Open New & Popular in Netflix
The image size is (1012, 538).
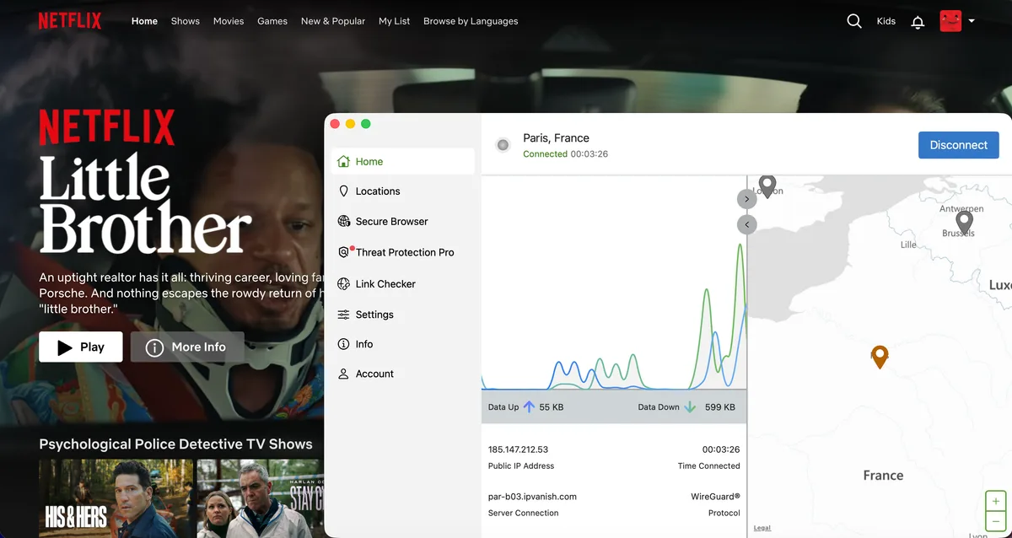click(333, 21)
